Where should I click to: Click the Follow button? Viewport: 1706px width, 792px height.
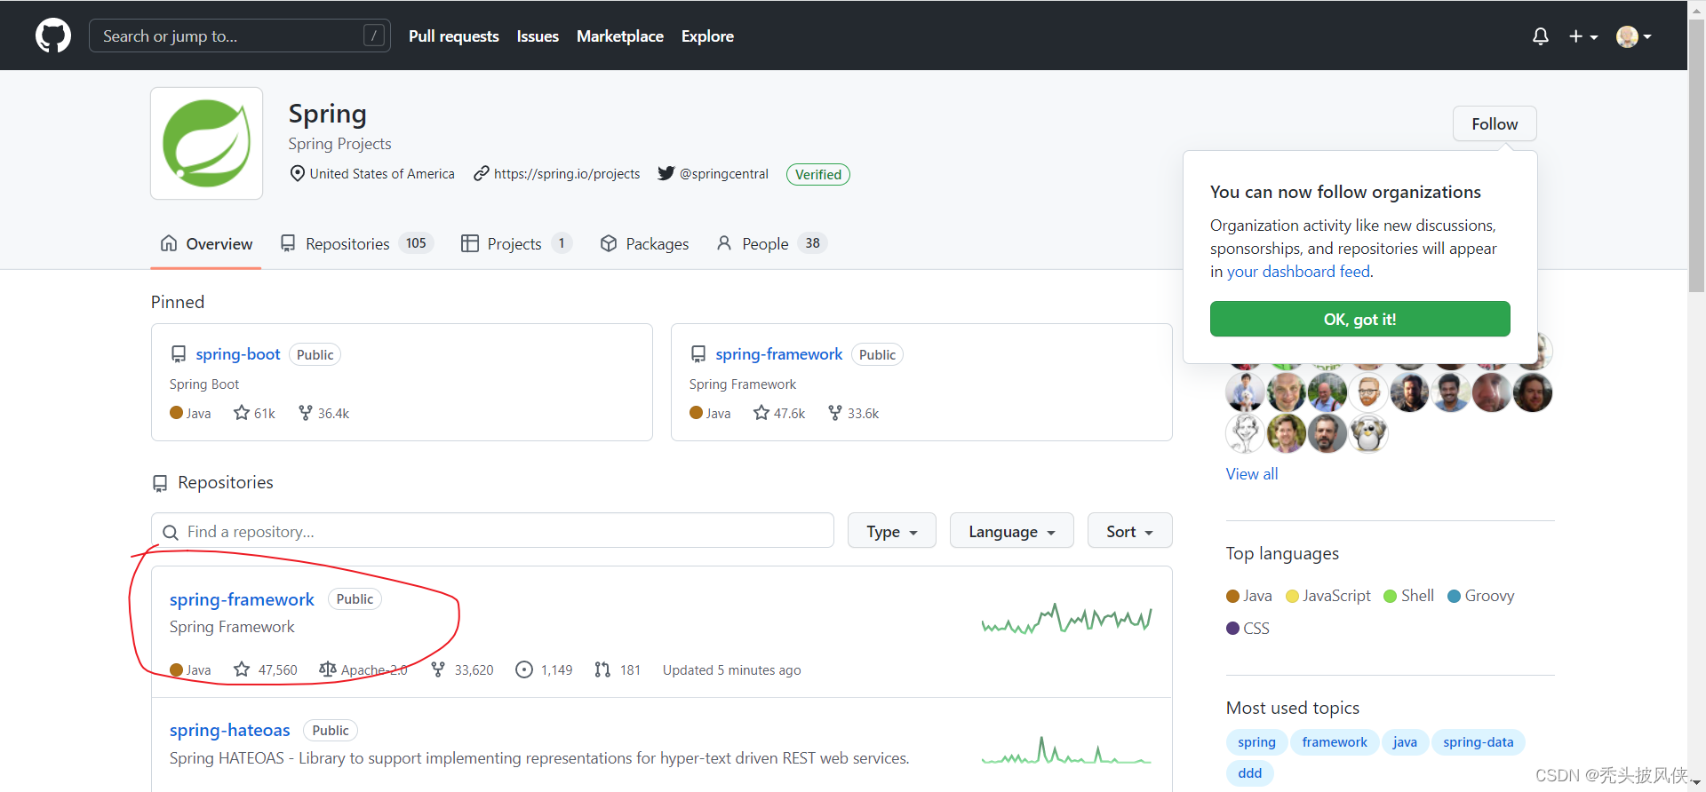(x=1495, y=124)
